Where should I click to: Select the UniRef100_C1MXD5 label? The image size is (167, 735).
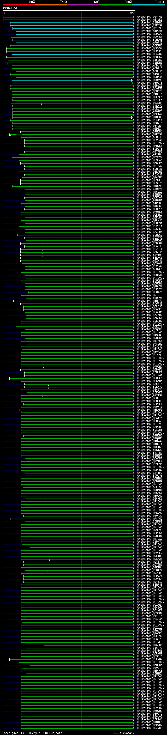pyautogui.click(x=150, y=22)
